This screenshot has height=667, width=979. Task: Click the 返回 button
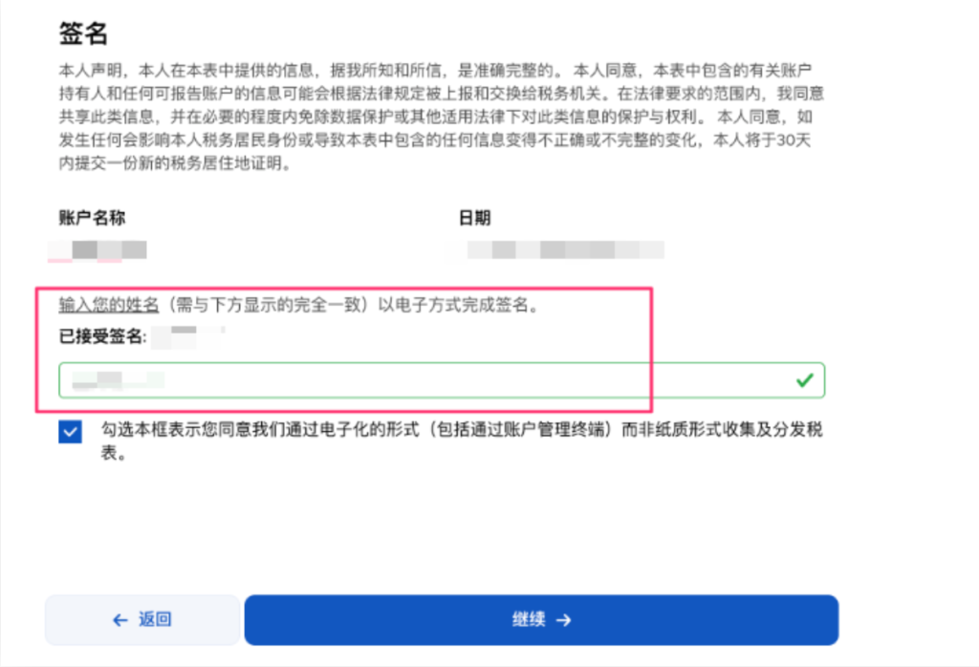coord(142,619)
